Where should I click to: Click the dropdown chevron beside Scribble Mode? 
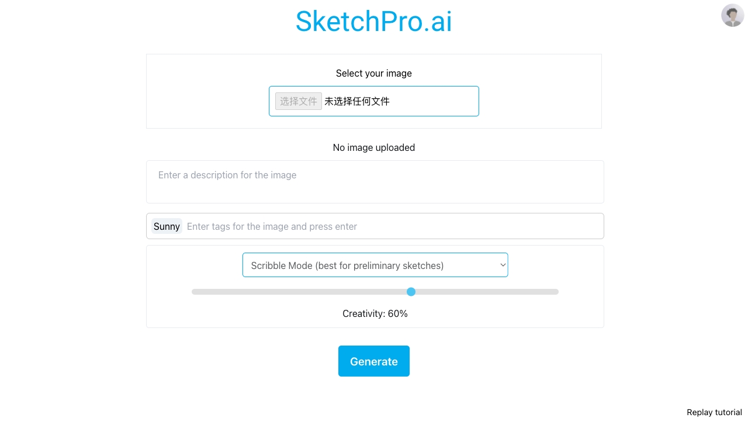[x=501, y=265]
